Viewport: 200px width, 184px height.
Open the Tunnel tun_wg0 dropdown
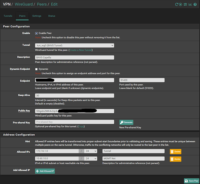coord(75,45)
